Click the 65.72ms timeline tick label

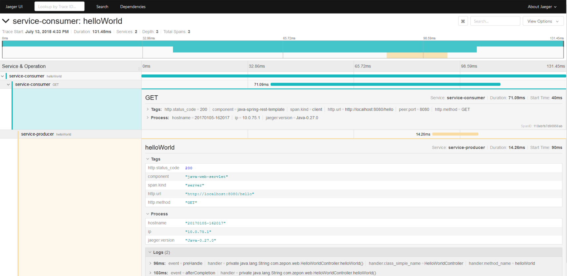363,66
